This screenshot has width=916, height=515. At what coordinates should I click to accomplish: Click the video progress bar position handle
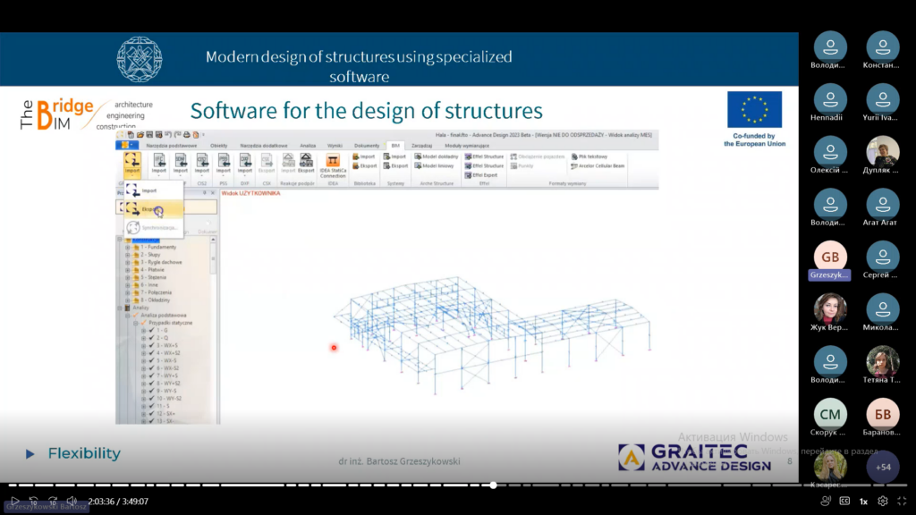click(493, 485)
